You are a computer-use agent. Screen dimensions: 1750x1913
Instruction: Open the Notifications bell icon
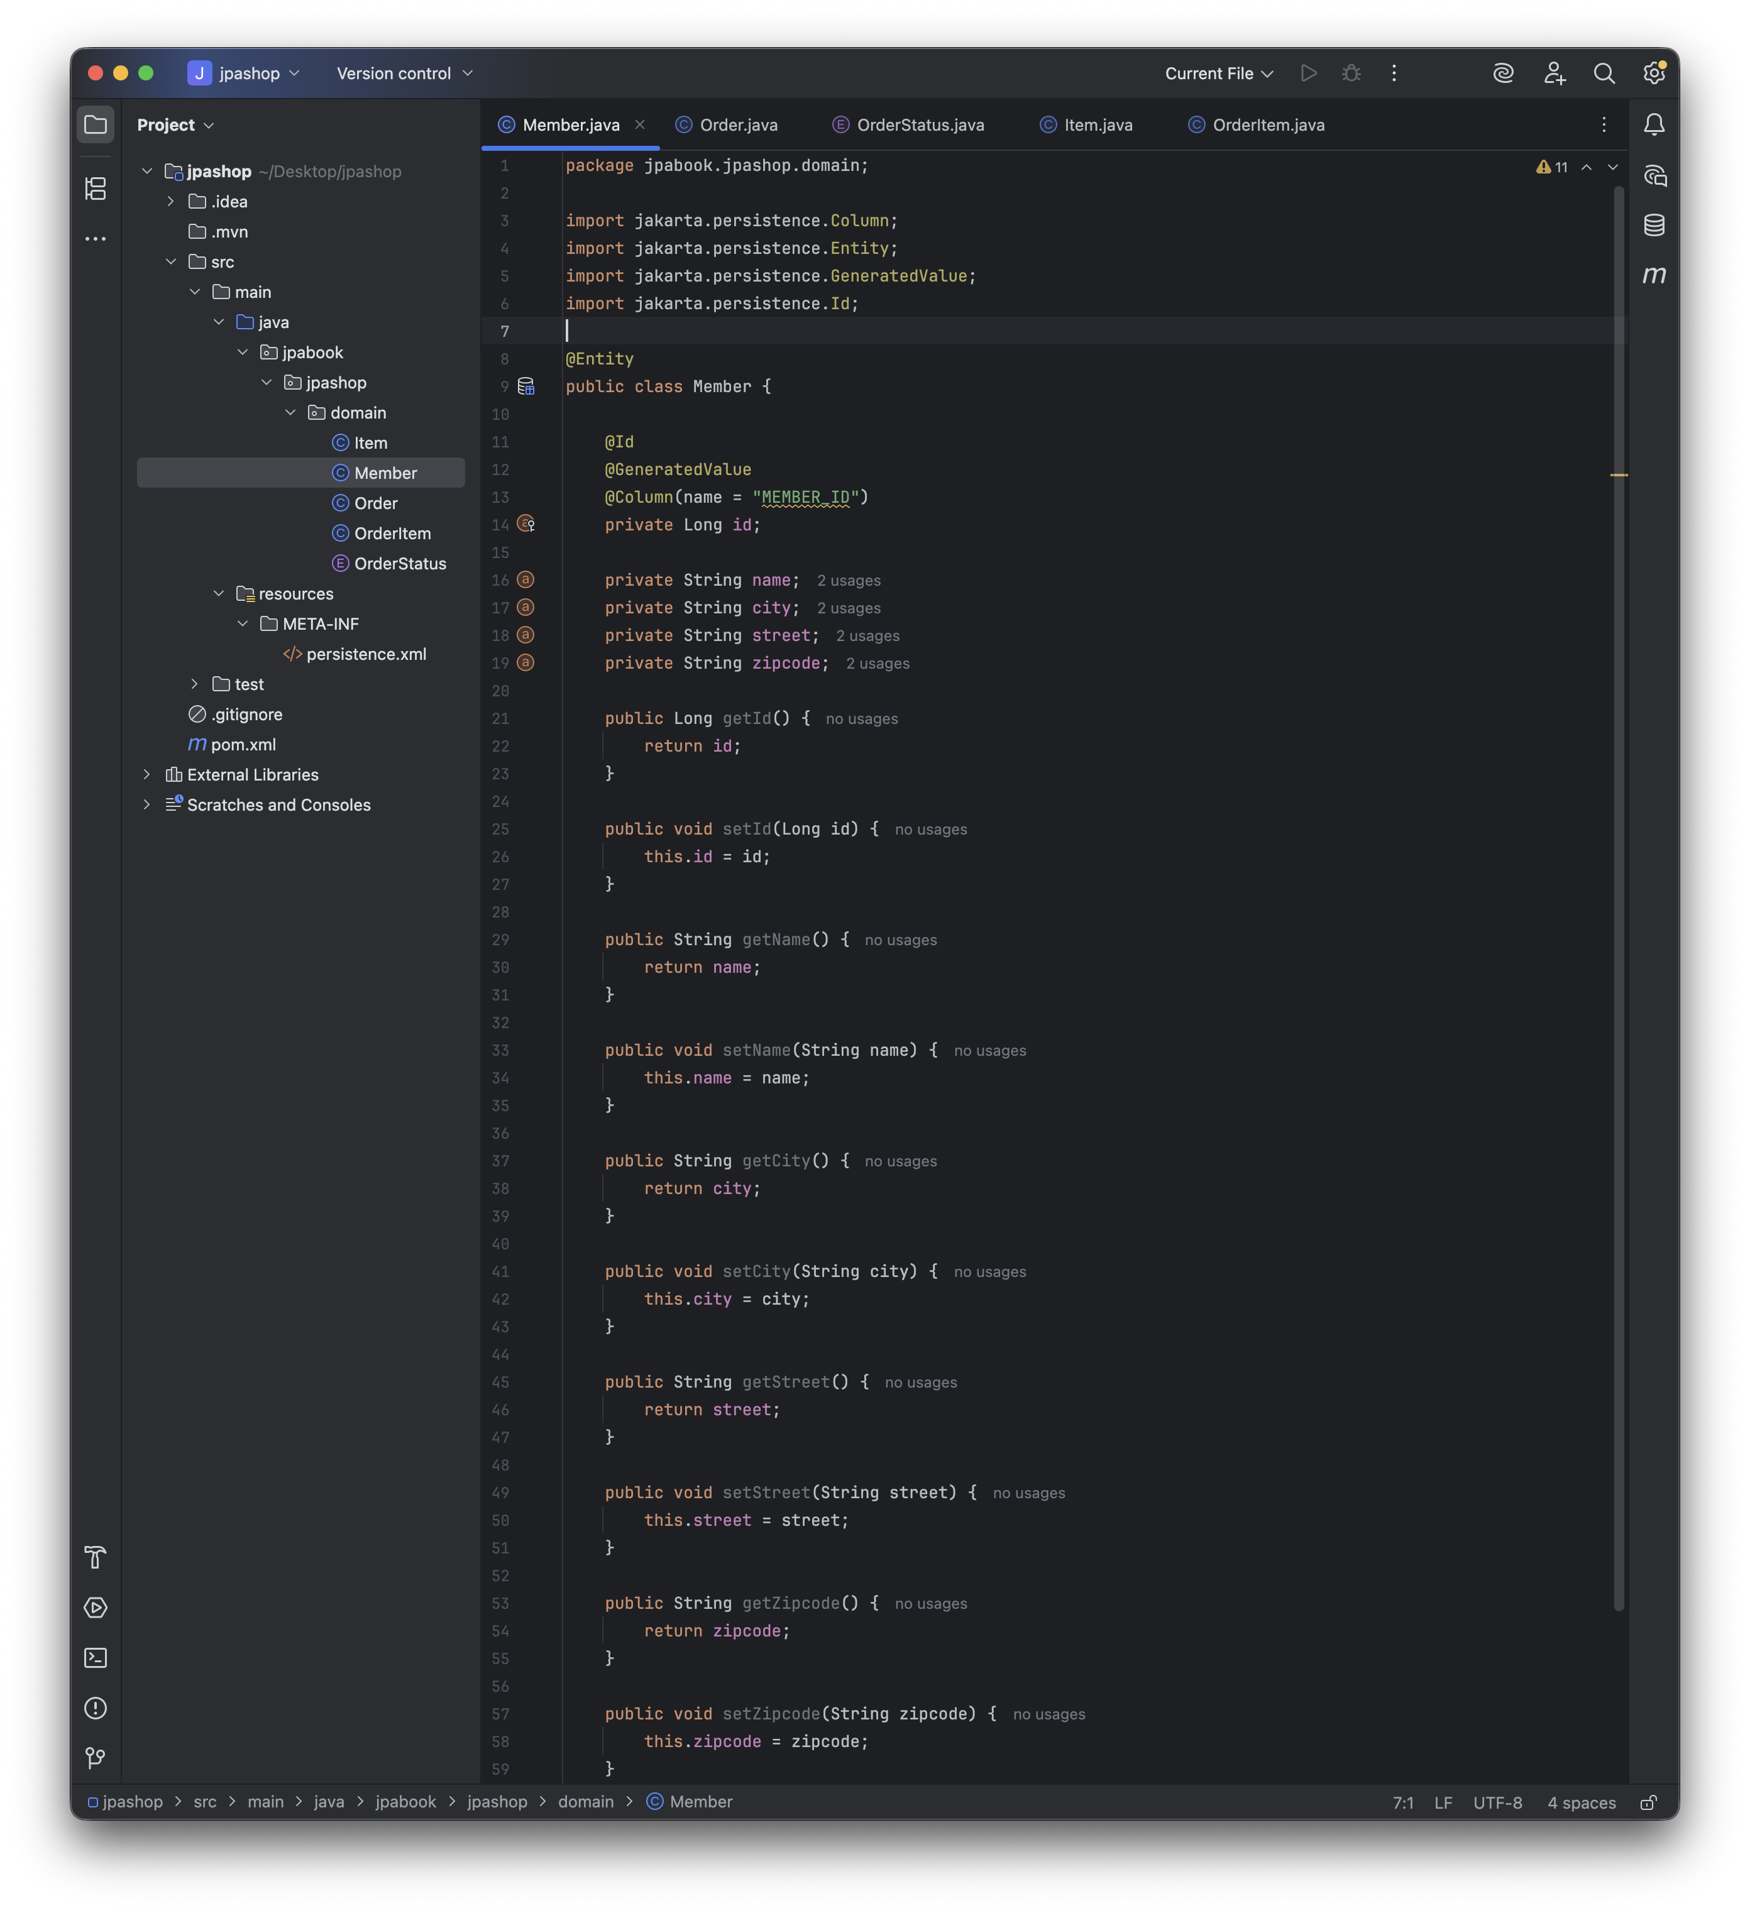[1653, 124]
